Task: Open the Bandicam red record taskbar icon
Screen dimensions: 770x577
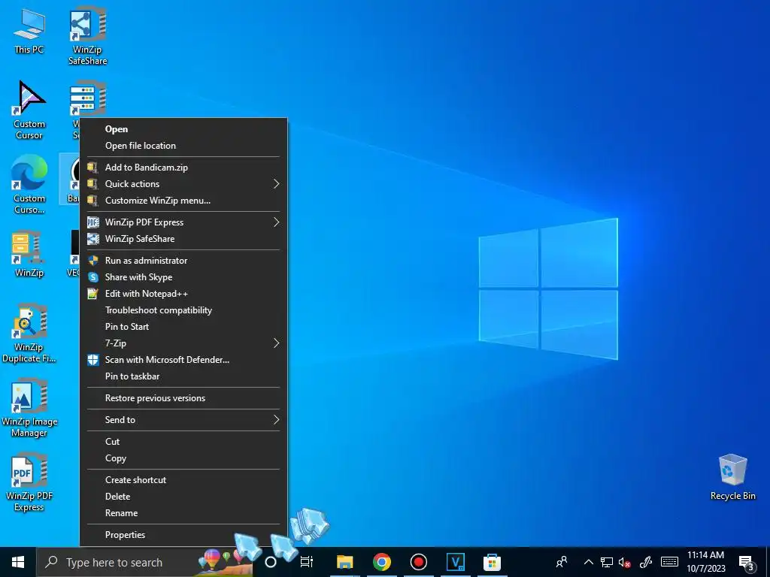Action: coord(418,562)
